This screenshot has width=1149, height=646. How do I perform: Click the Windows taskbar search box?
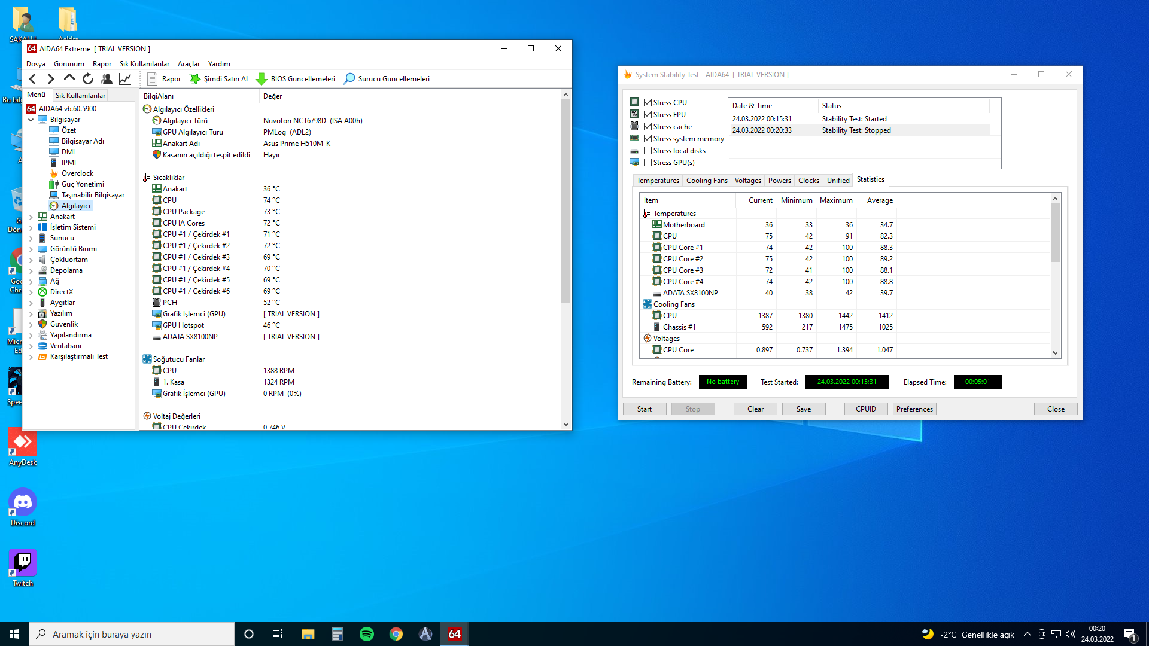pyautogui.click(x=132, y=634)
